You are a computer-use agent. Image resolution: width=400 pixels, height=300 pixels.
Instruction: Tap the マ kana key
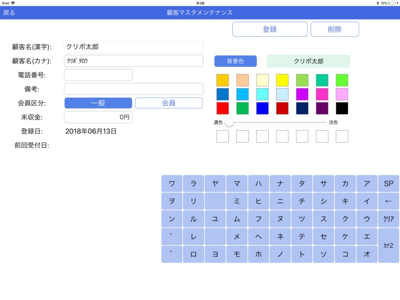(x=237, y=183)
